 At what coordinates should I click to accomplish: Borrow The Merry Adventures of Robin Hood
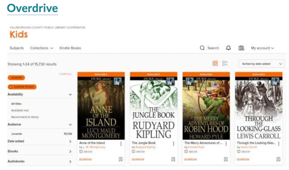pos(191,160)
